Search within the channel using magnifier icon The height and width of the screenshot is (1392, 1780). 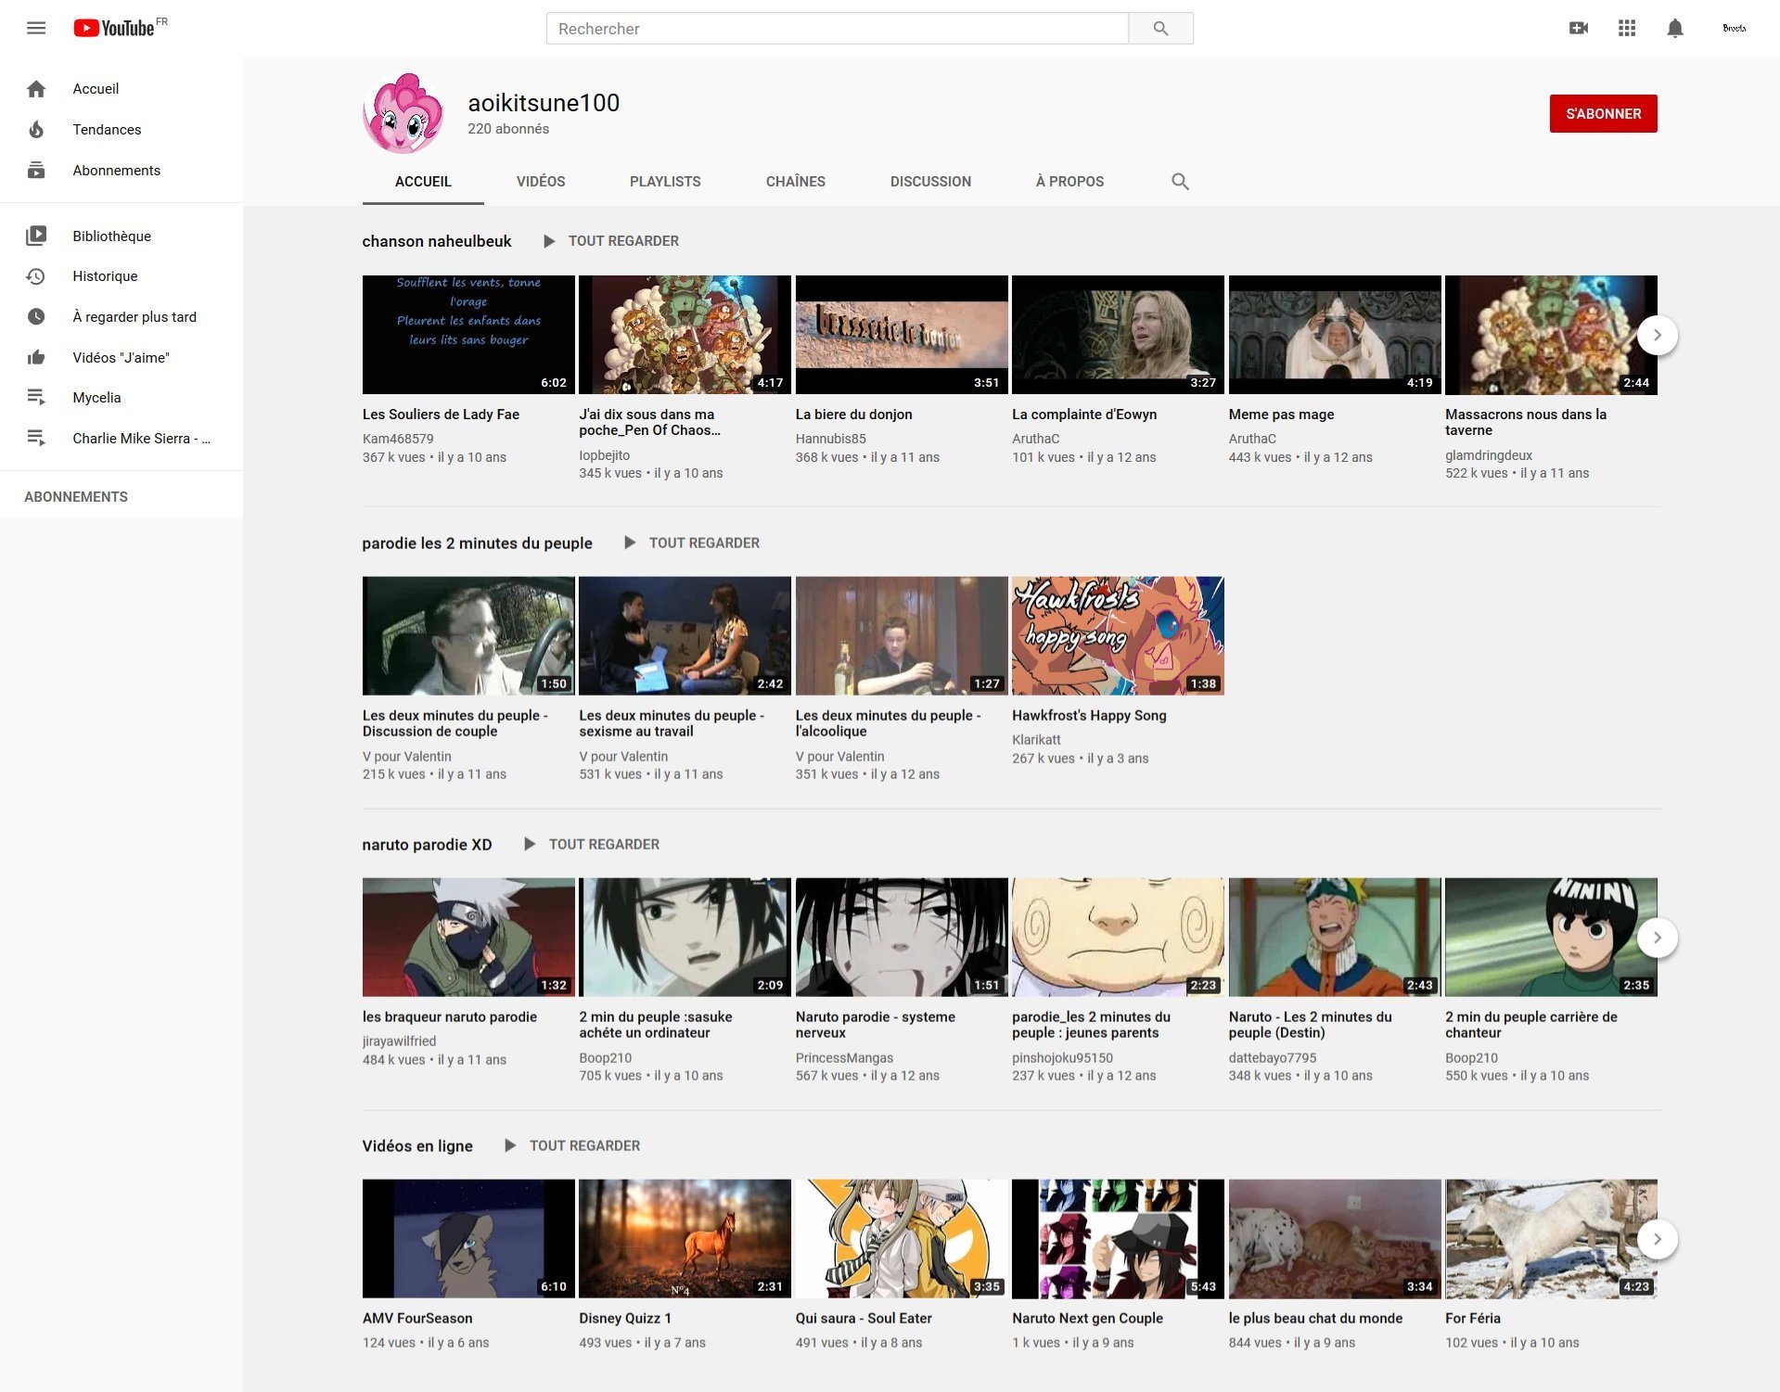1179,182
